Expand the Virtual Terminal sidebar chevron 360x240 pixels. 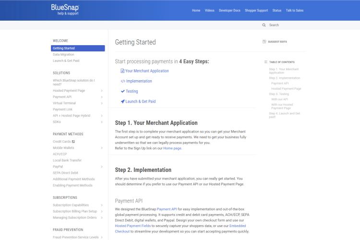point(101,103)
